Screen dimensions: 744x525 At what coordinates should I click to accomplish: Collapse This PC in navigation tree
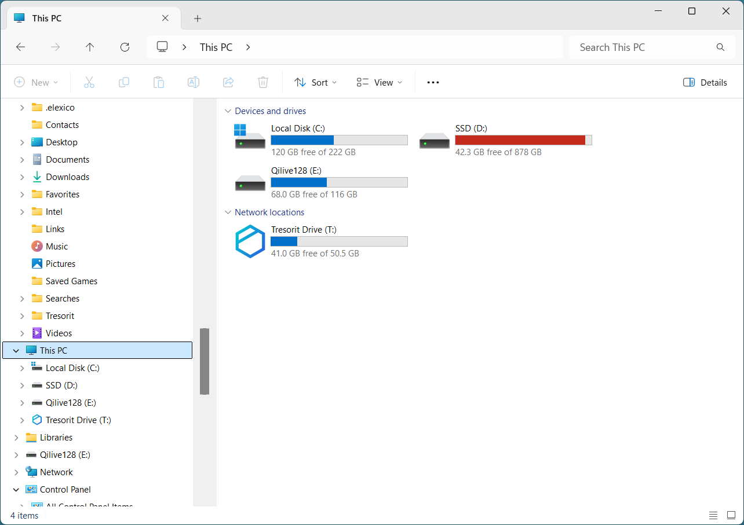point(16,351)
